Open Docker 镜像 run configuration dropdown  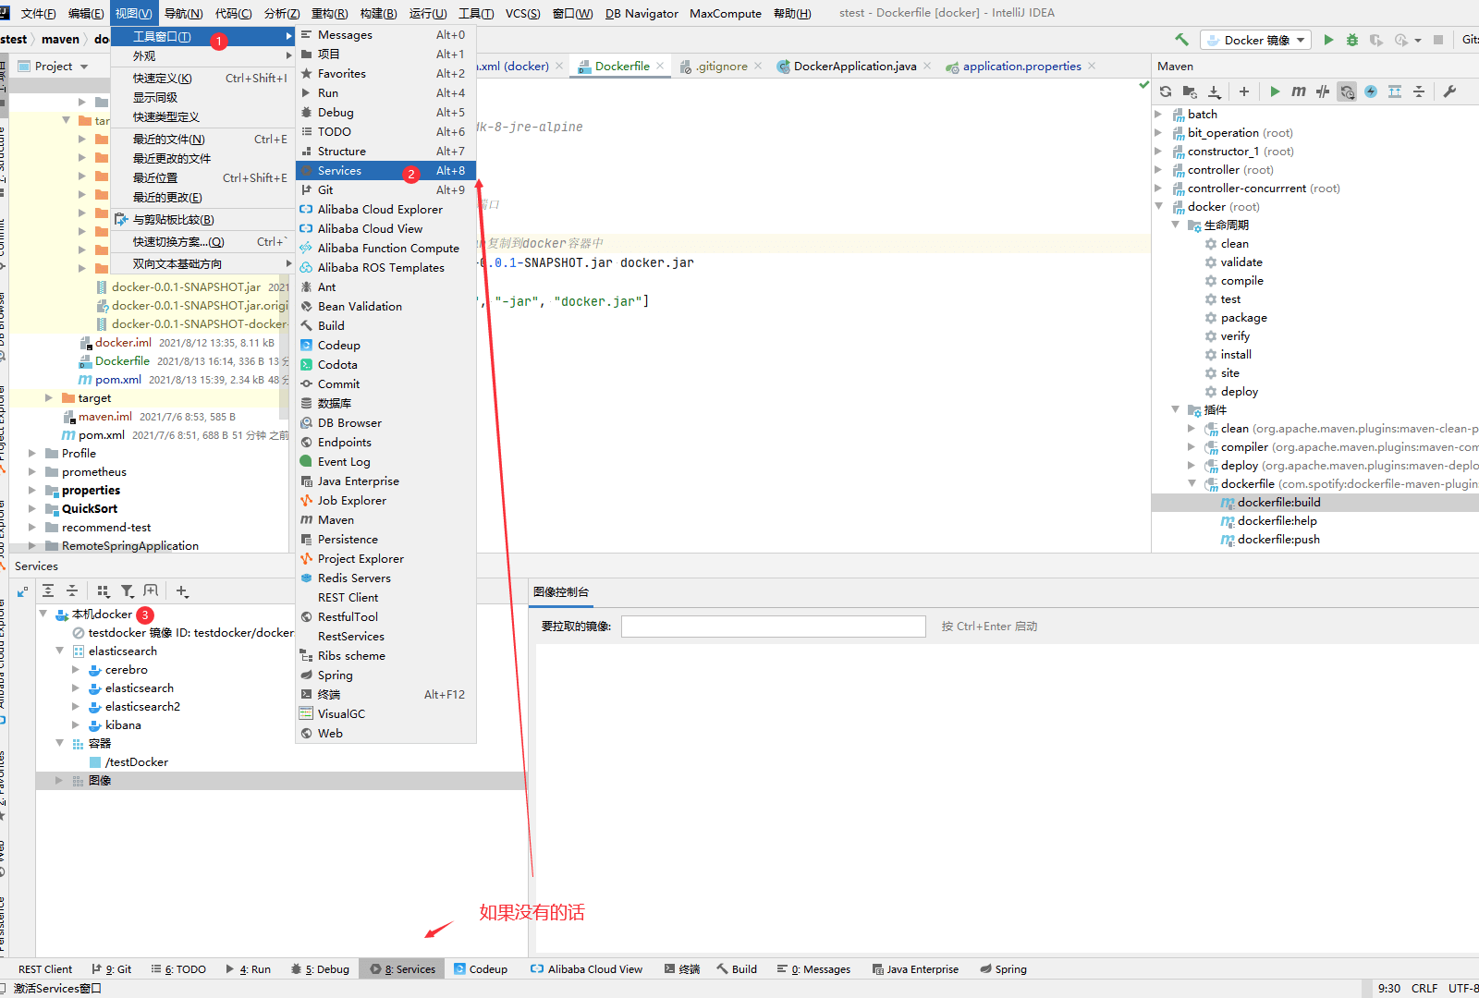(x=1256, y=40)
